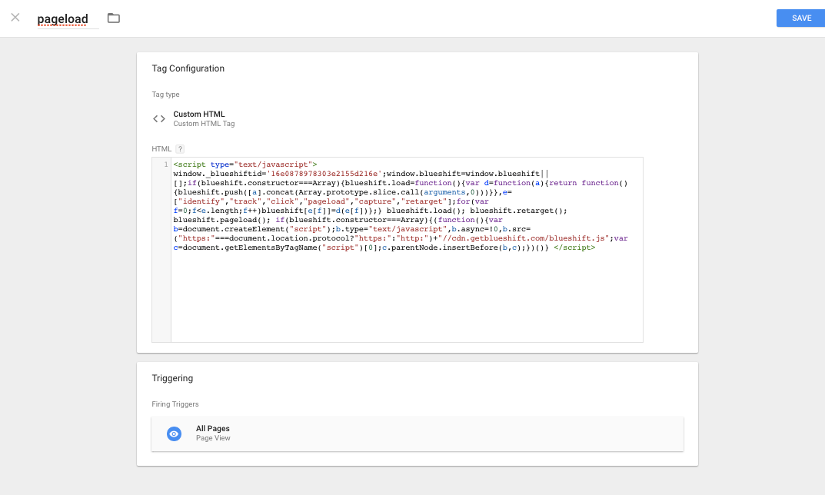Click the "Custom HTML Tag" subtitle text
This screenshot has height=495, width=825.
pyautogui.click(x=204, y=124)
